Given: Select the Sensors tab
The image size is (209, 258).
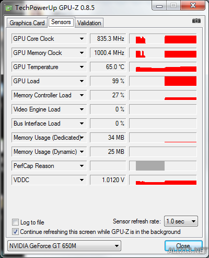Looking at the screenshot, I should point(61,22).
